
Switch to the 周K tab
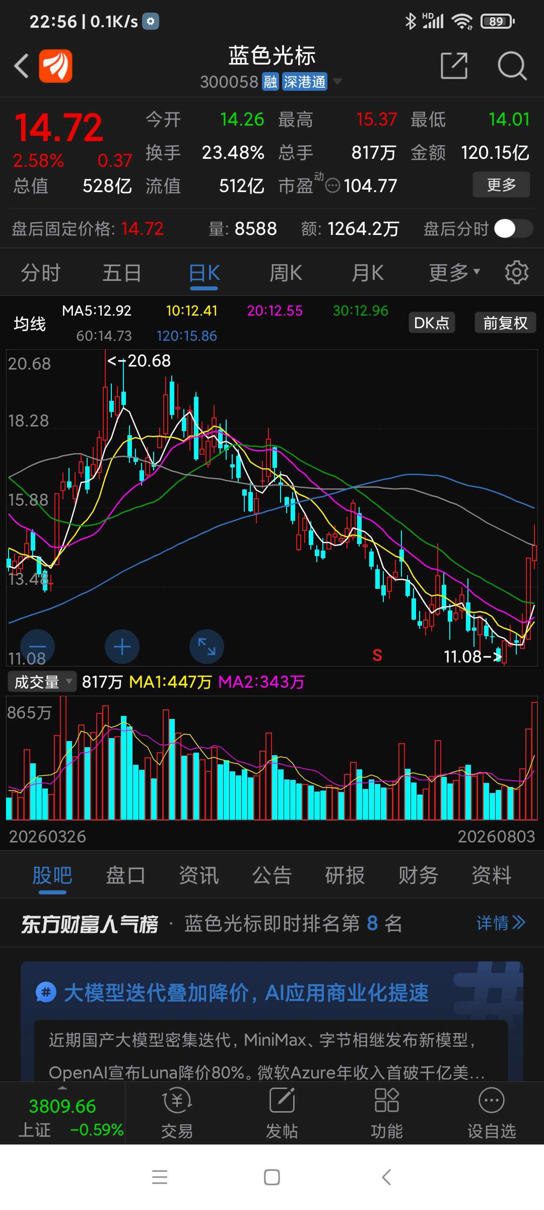[x=286, y=273]
